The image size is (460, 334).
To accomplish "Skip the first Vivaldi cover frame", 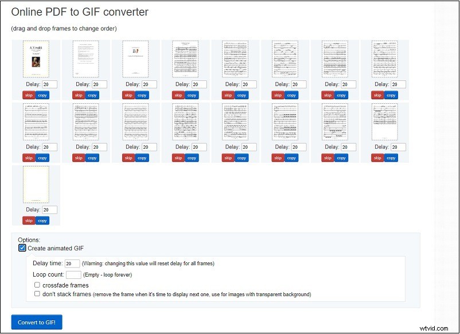I will 29,95.
